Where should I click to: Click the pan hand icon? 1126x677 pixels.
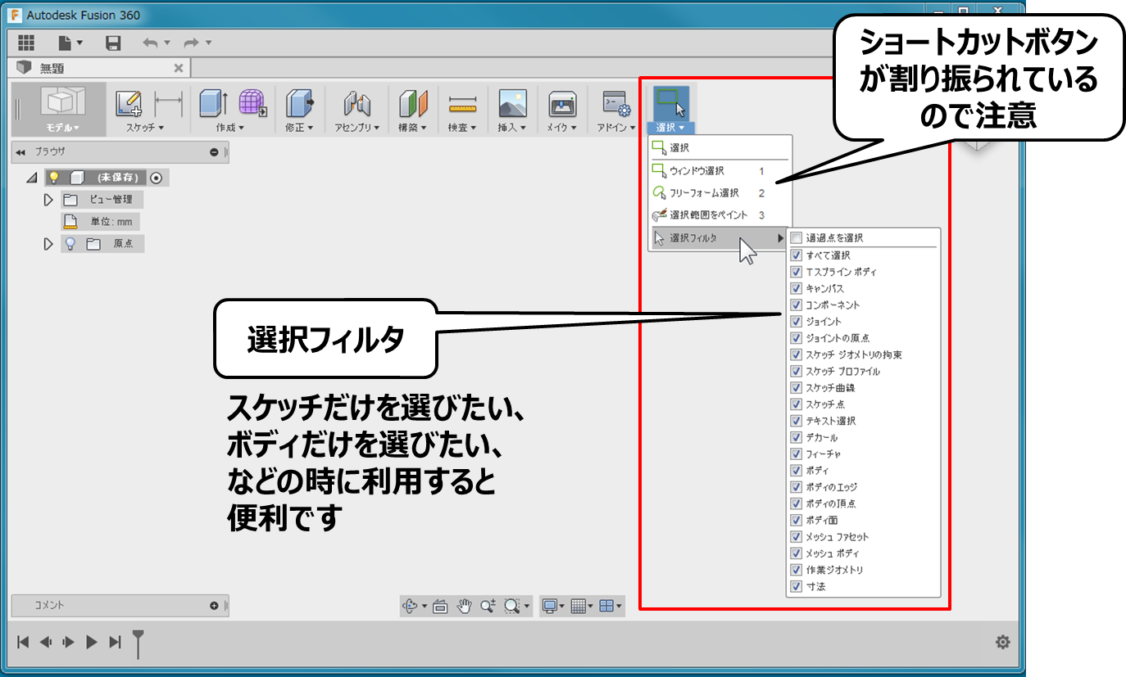(464, 606)
